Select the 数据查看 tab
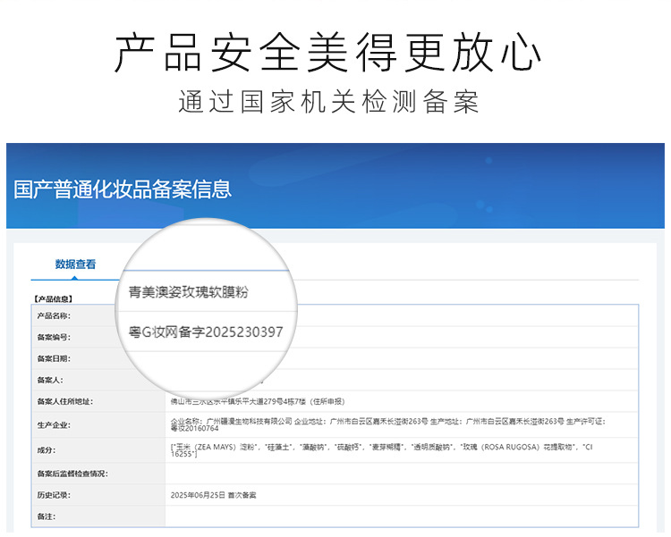Screen dimensions: 671x537 75,264
